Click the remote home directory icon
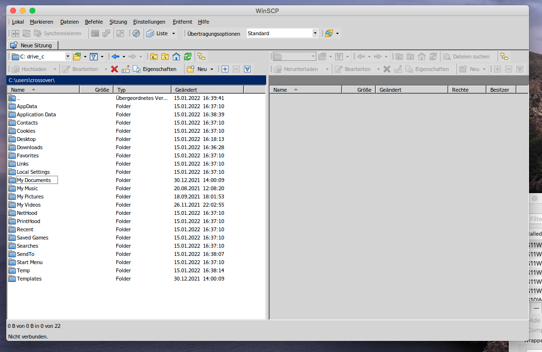The image size is (542, 352). tap(422, 56)
